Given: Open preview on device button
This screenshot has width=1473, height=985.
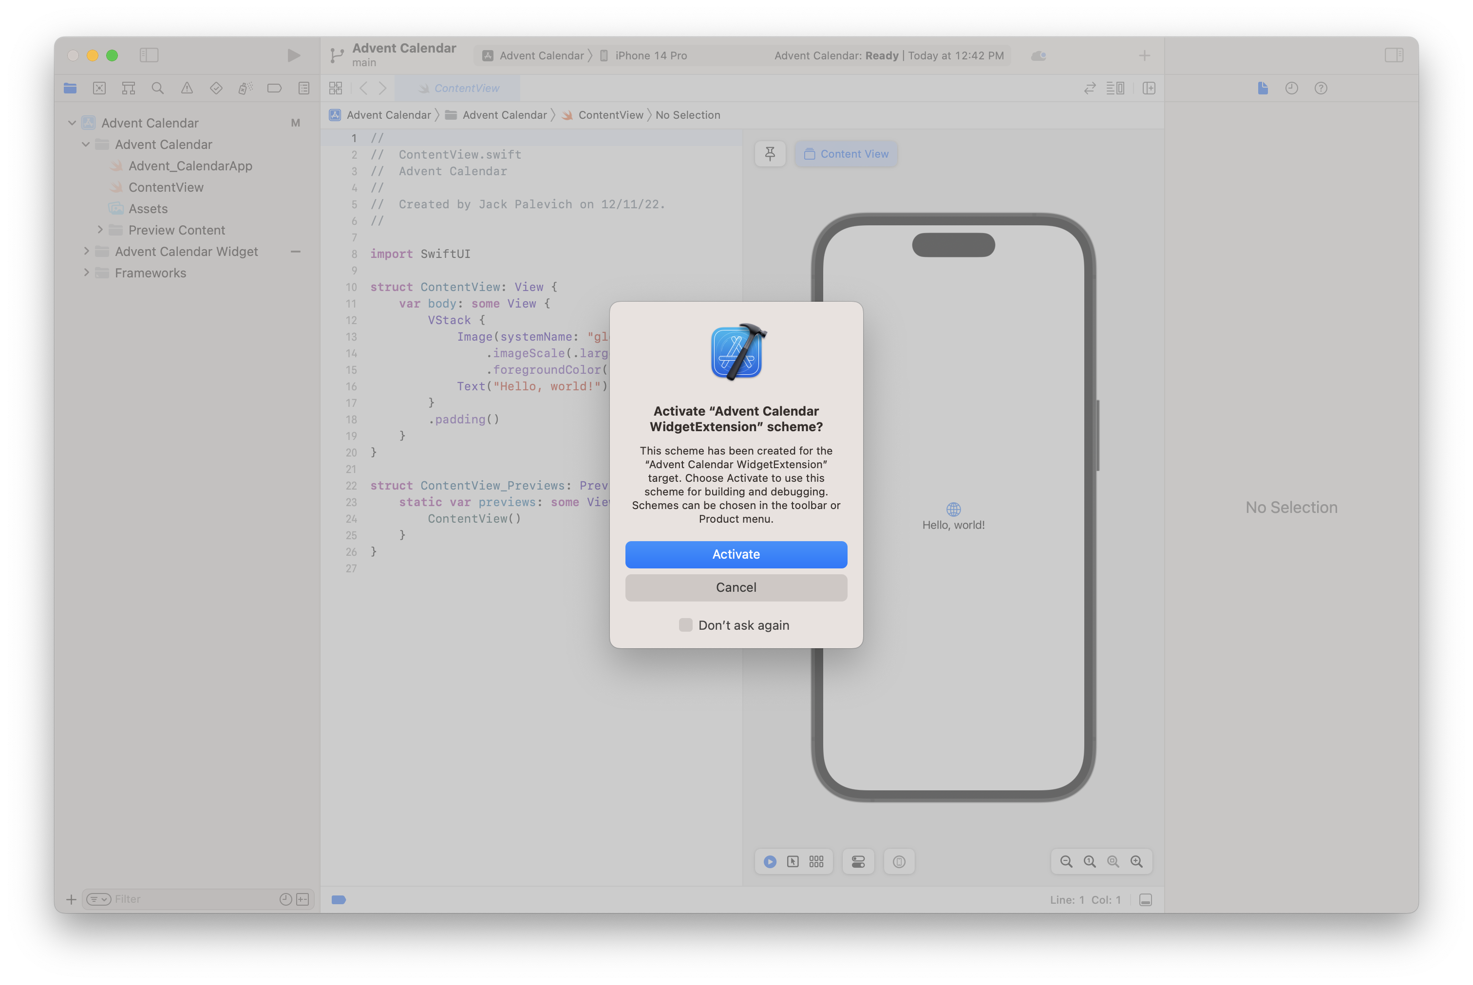Looking at the screenshot, I should (x=899, y=862).
